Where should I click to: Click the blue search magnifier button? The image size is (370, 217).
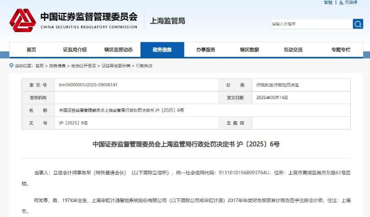coord(358,24)
